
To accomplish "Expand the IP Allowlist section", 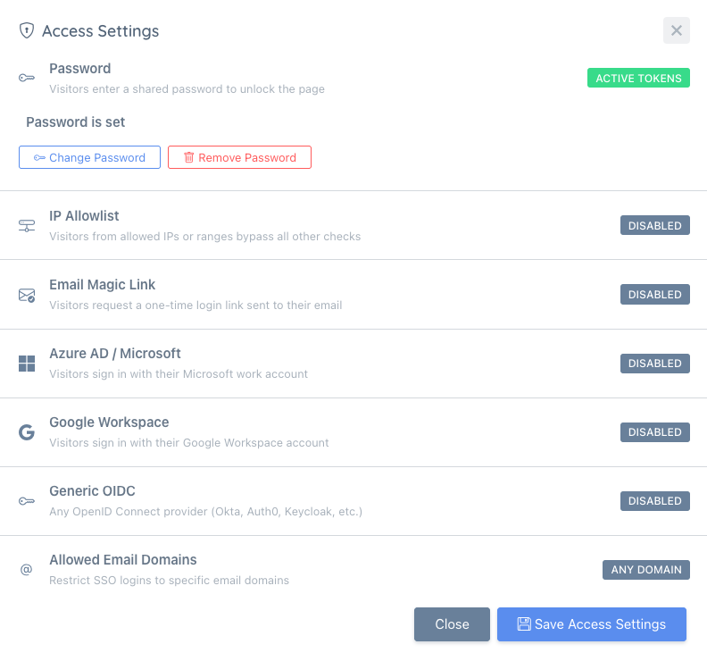I will click(353, 225).
